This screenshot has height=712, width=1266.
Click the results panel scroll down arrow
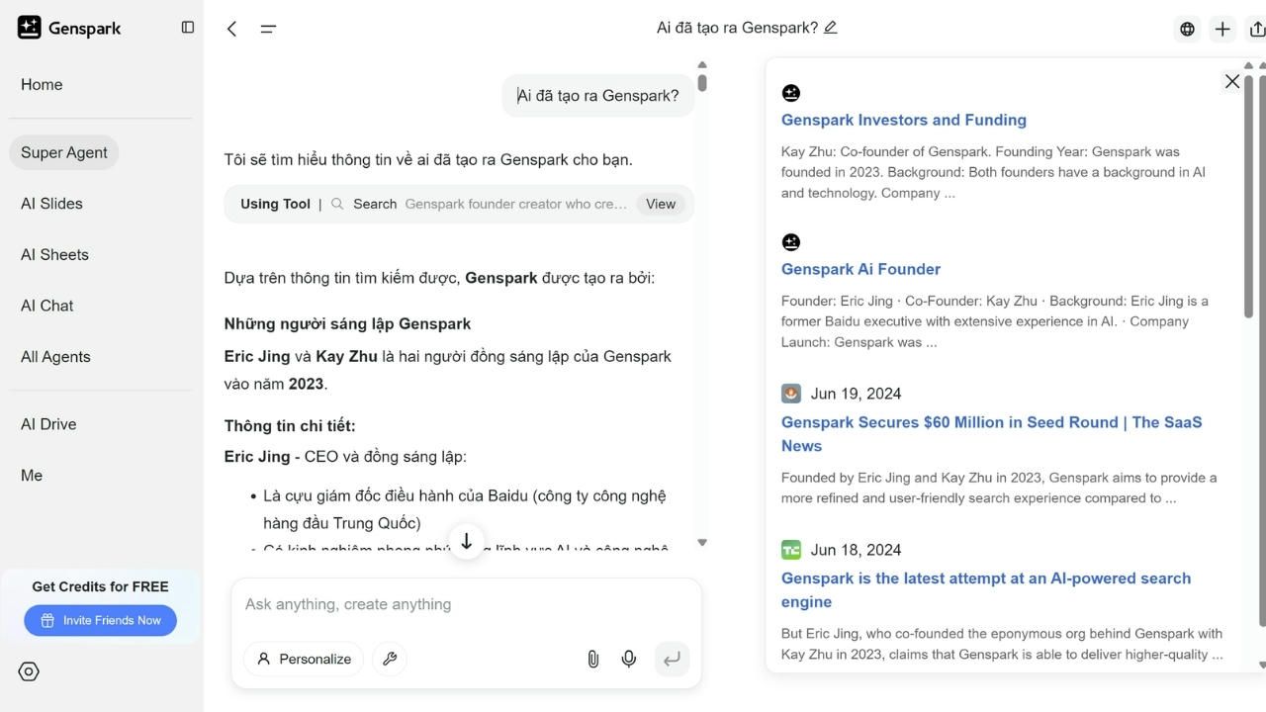point(1261,666)
